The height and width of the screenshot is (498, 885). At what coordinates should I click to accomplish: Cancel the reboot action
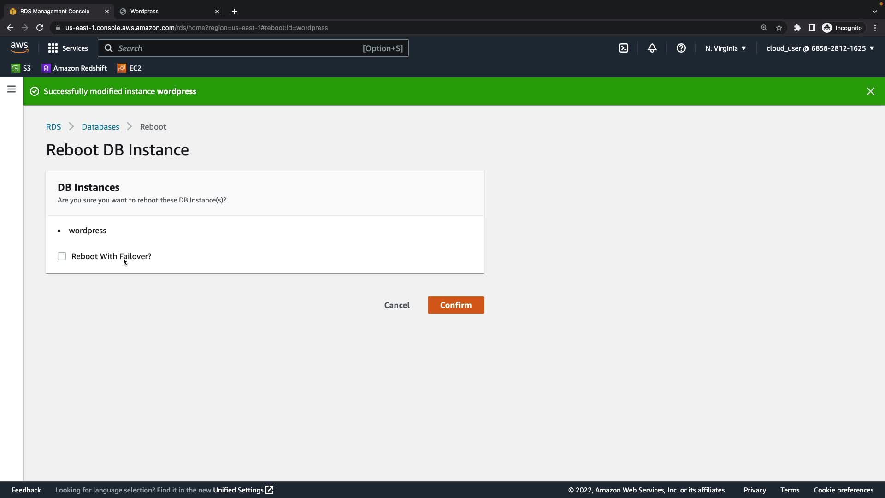tap(396, 305)
